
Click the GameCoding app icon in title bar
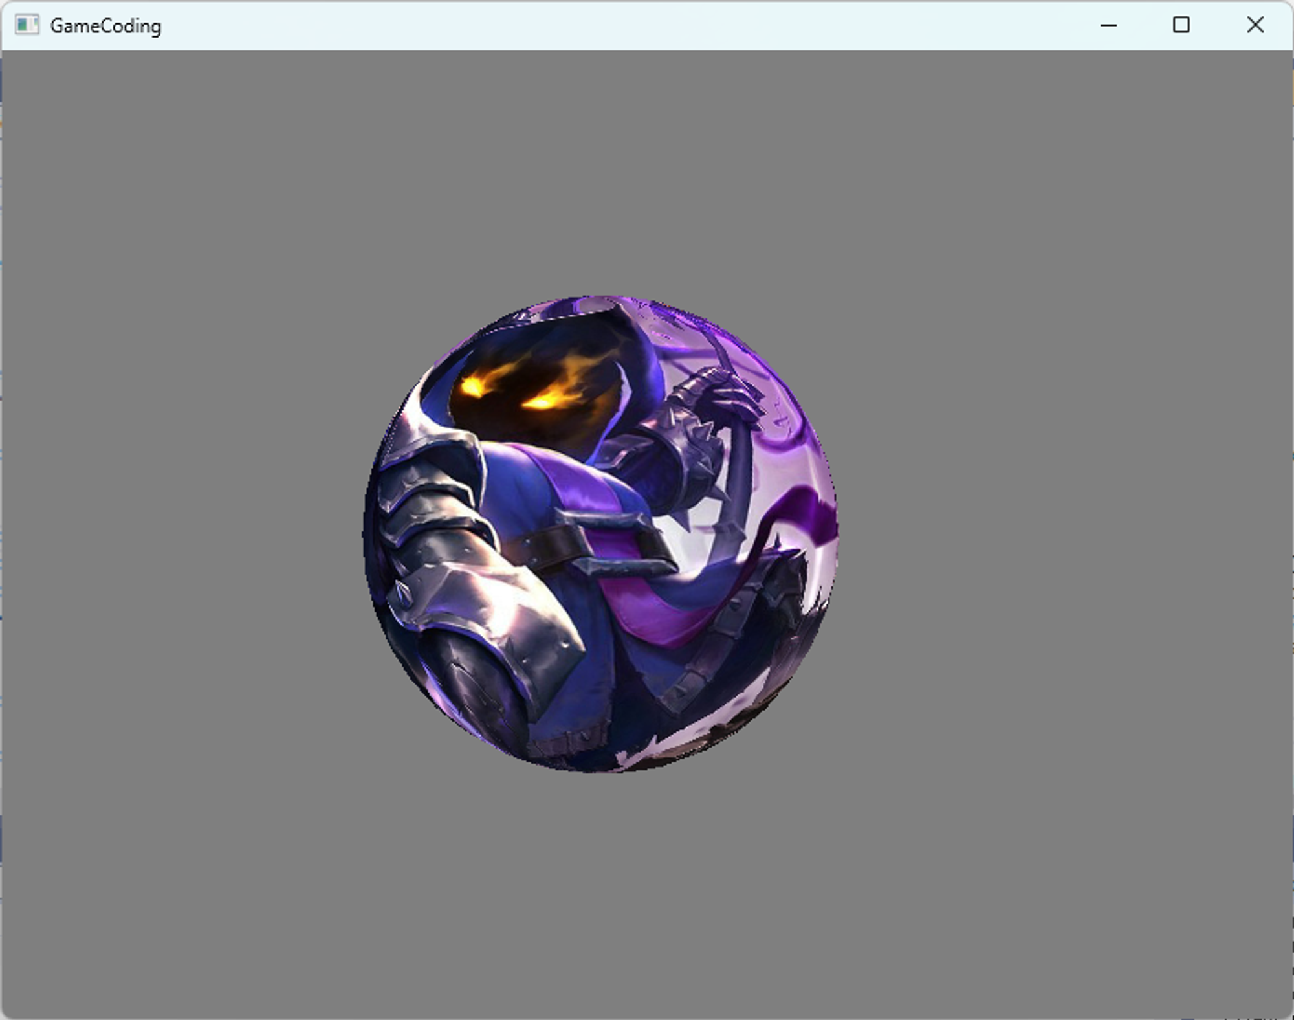27,25
